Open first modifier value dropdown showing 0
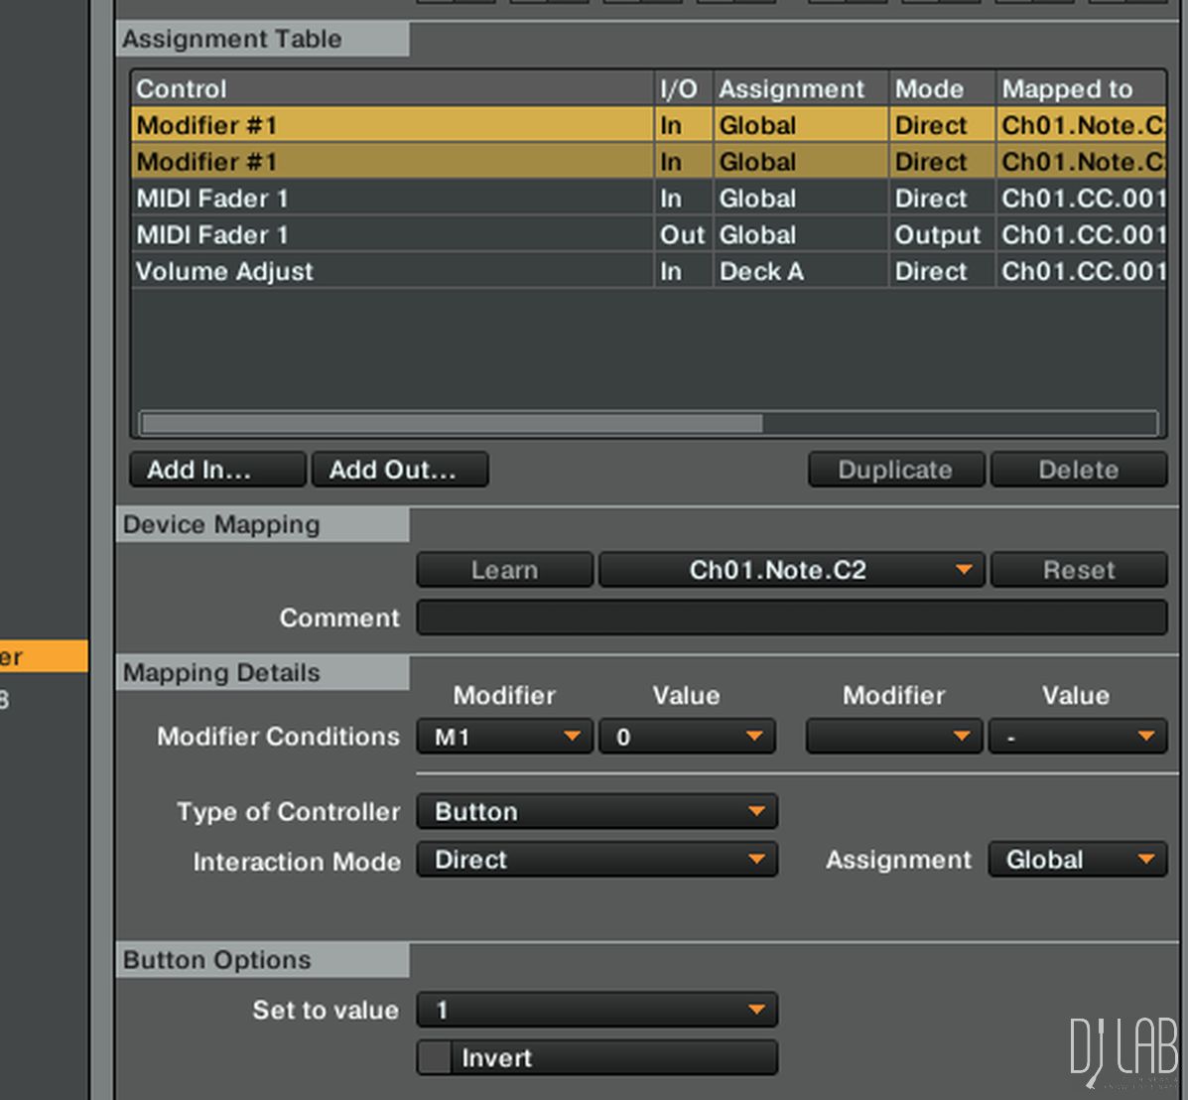Image resolution: width=1188 pixels, height=1100 pixels. click(x=687, y=737)
